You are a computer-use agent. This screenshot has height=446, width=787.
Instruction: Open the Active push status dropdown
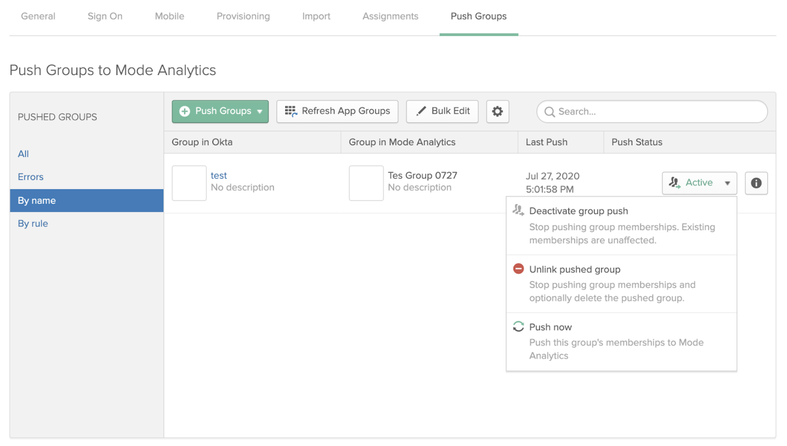699,183
